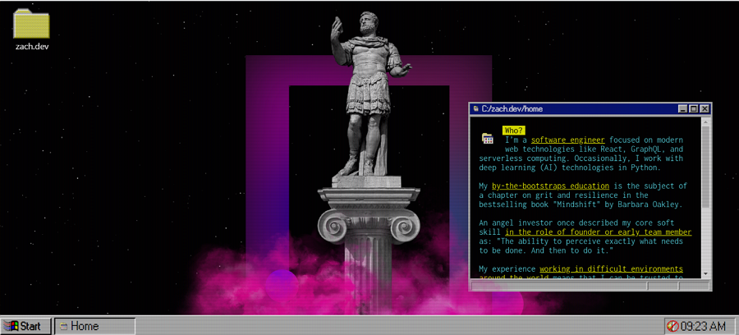The height and width of the screenshot is (335, 739).
Task: Minimize the C:/zach.dev/home window
Action: coord(683,108)
